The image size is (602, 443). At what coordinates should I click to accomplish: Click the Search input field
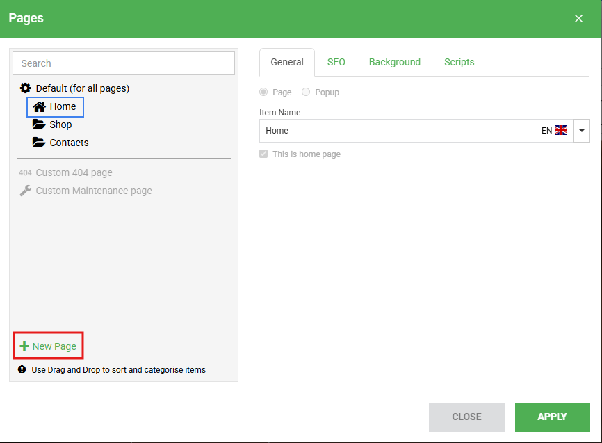[124, 63]
